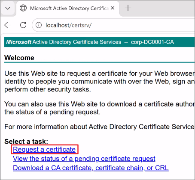Close the Microsoft Active Directory Certificate tab
The width and height of the screenshot is (195, 180).
[x=113, y=8]
